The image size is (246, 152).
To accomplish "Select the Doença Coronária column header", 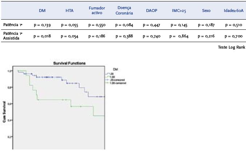I will click(x=124, y=10).
